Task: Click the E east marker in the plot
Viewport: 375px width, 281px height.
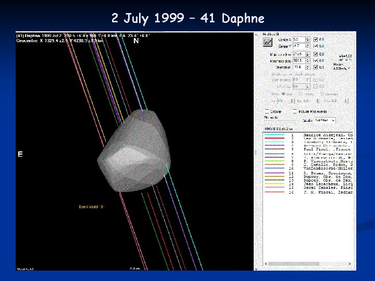Action: click(20, 155)
